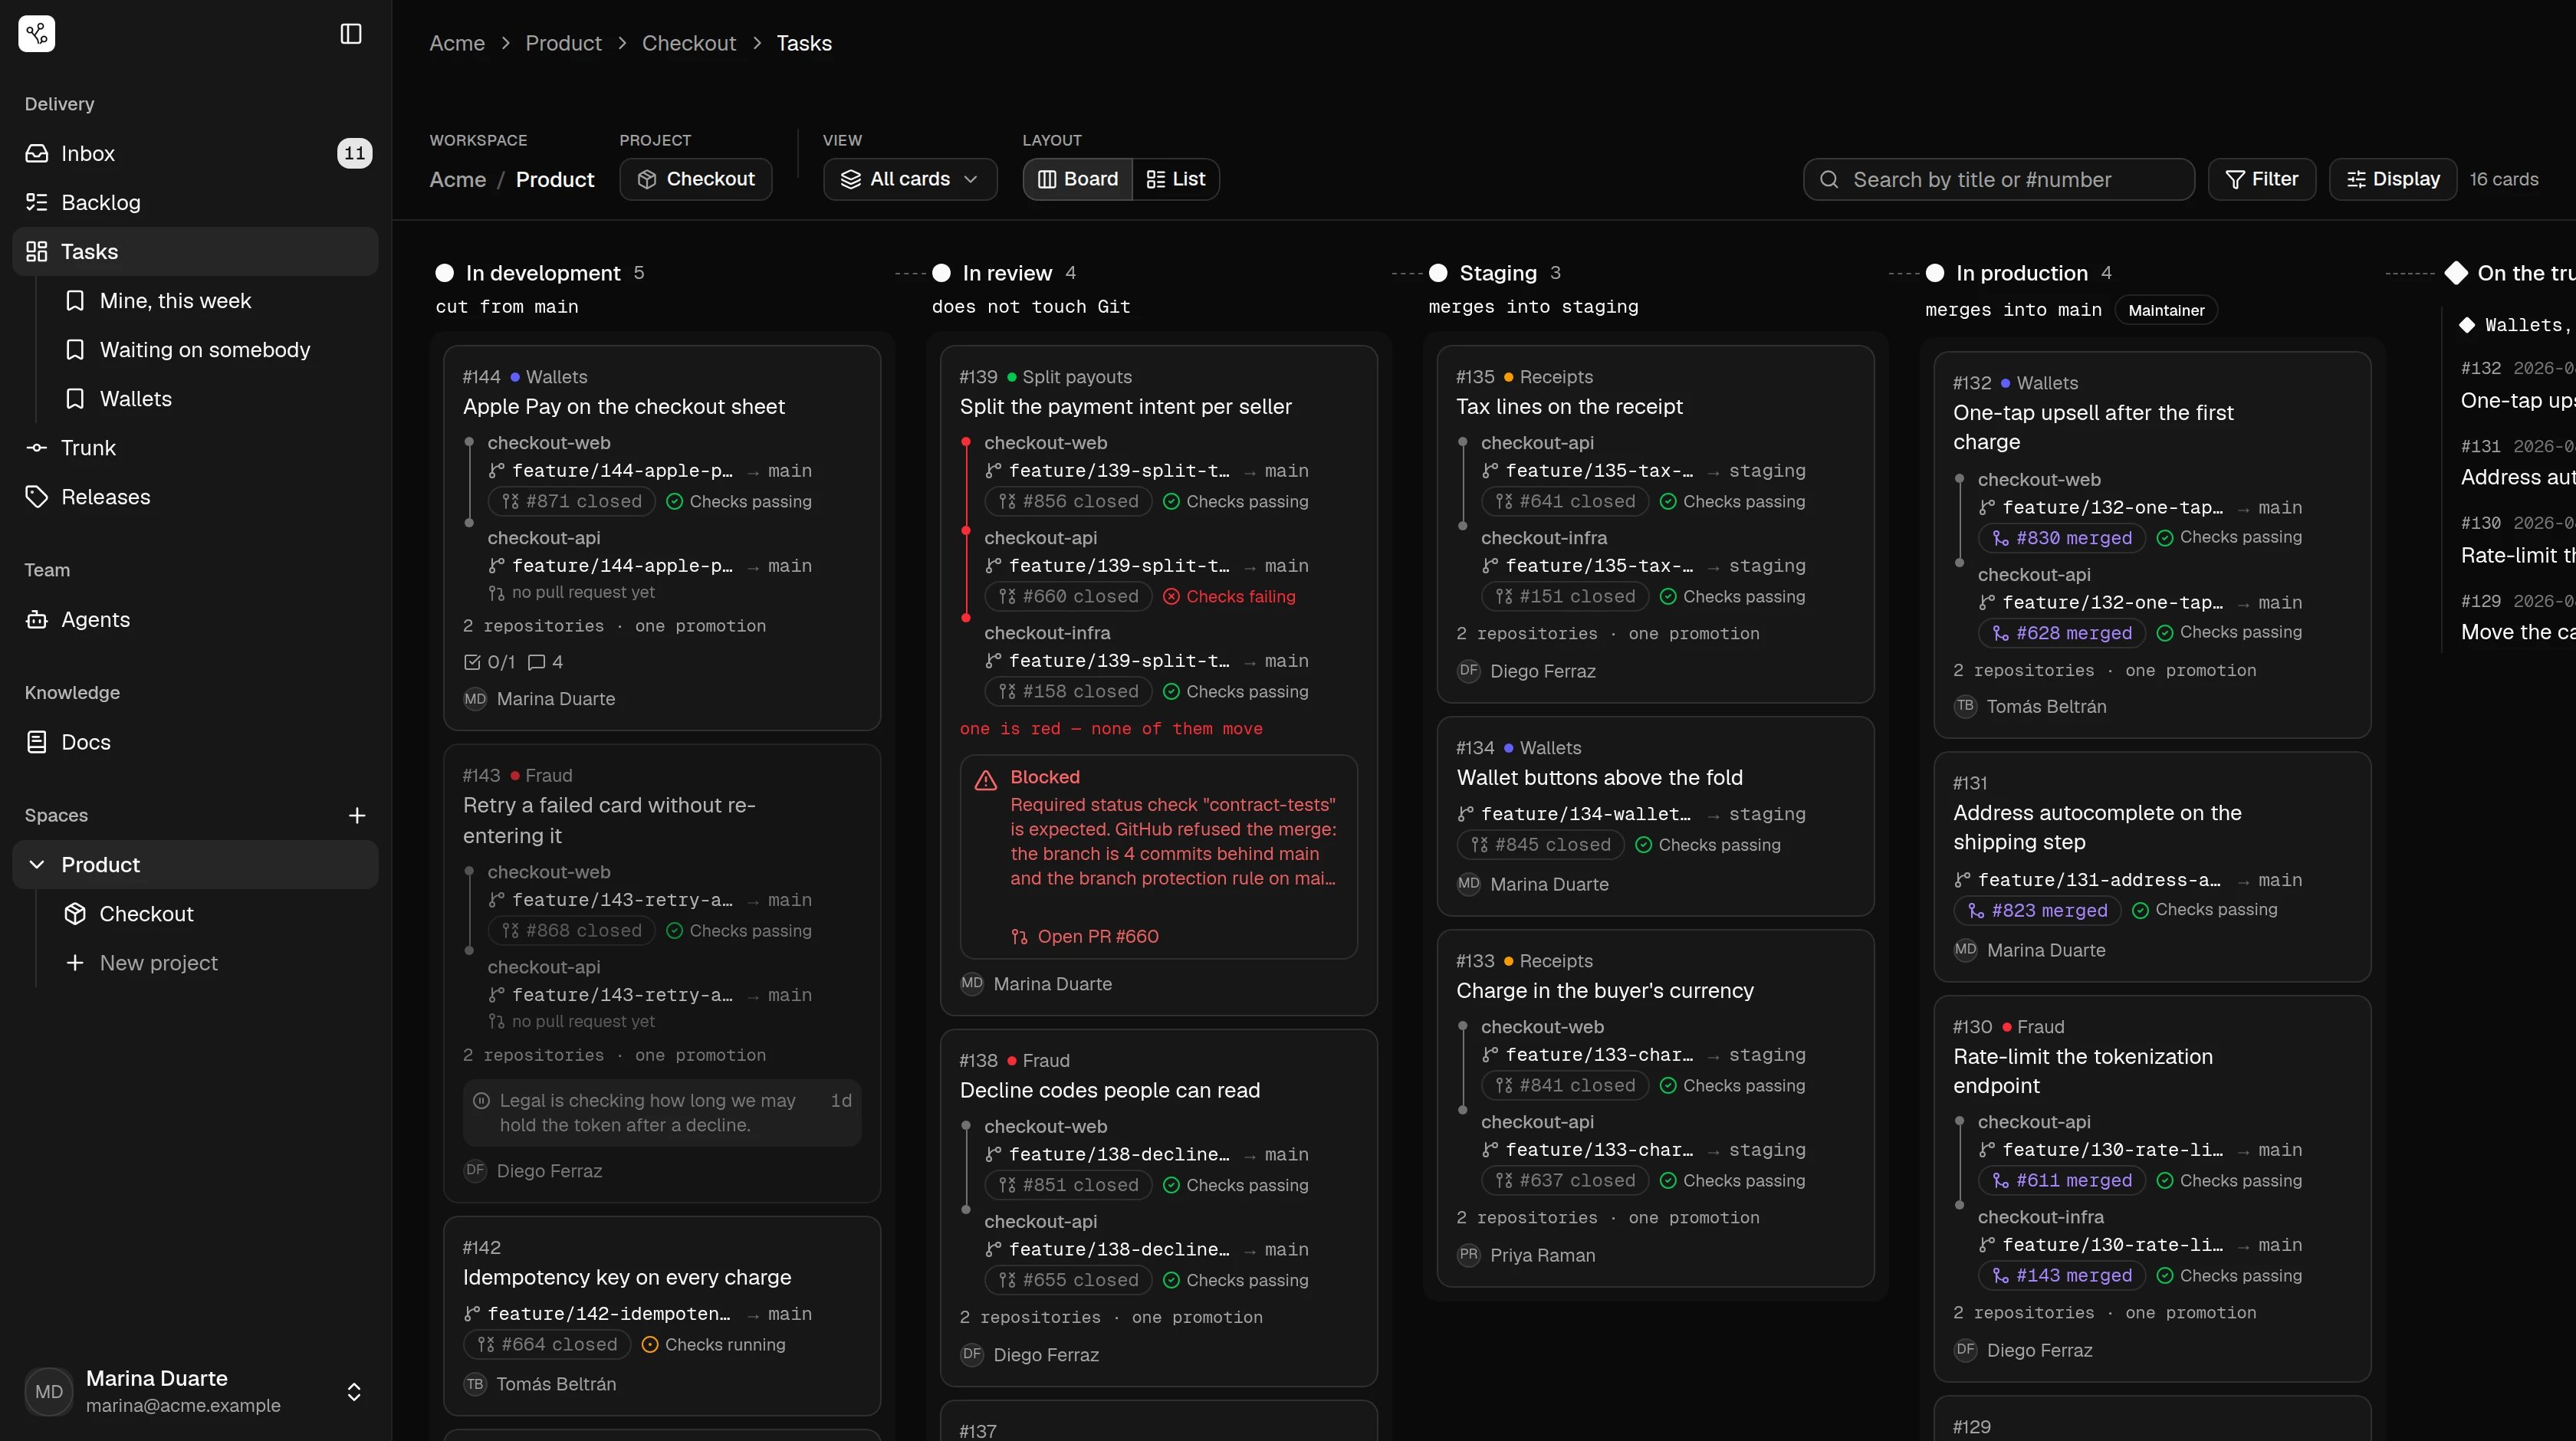Go to Product in the breadcrumb
The image size is (2576, 1441).
[564, 43]
